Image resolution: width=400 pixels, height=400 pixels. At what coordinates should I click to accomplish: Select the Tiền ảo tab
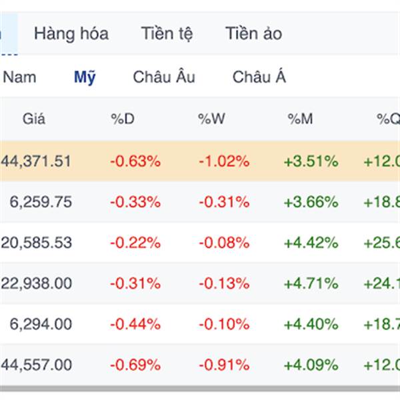pos(253,34)
